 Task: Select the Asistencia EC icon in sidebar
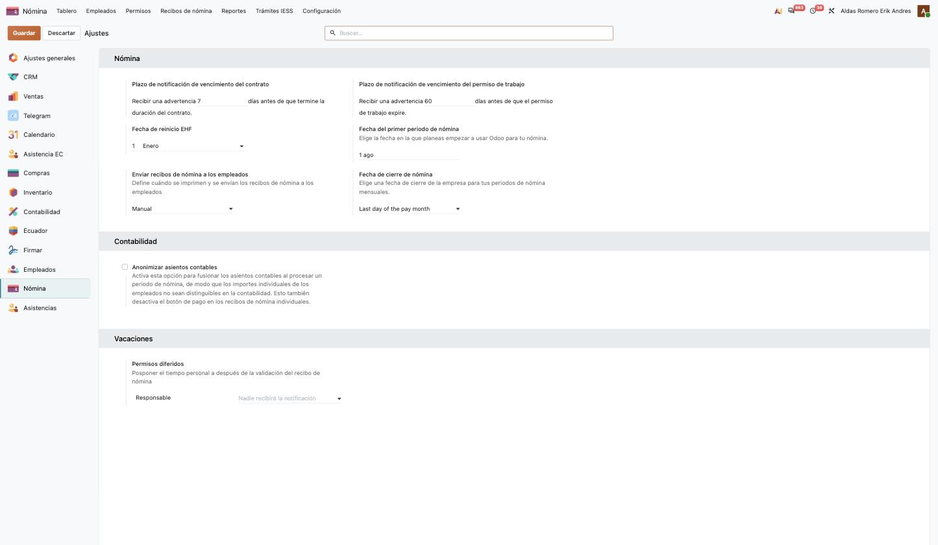13,154
